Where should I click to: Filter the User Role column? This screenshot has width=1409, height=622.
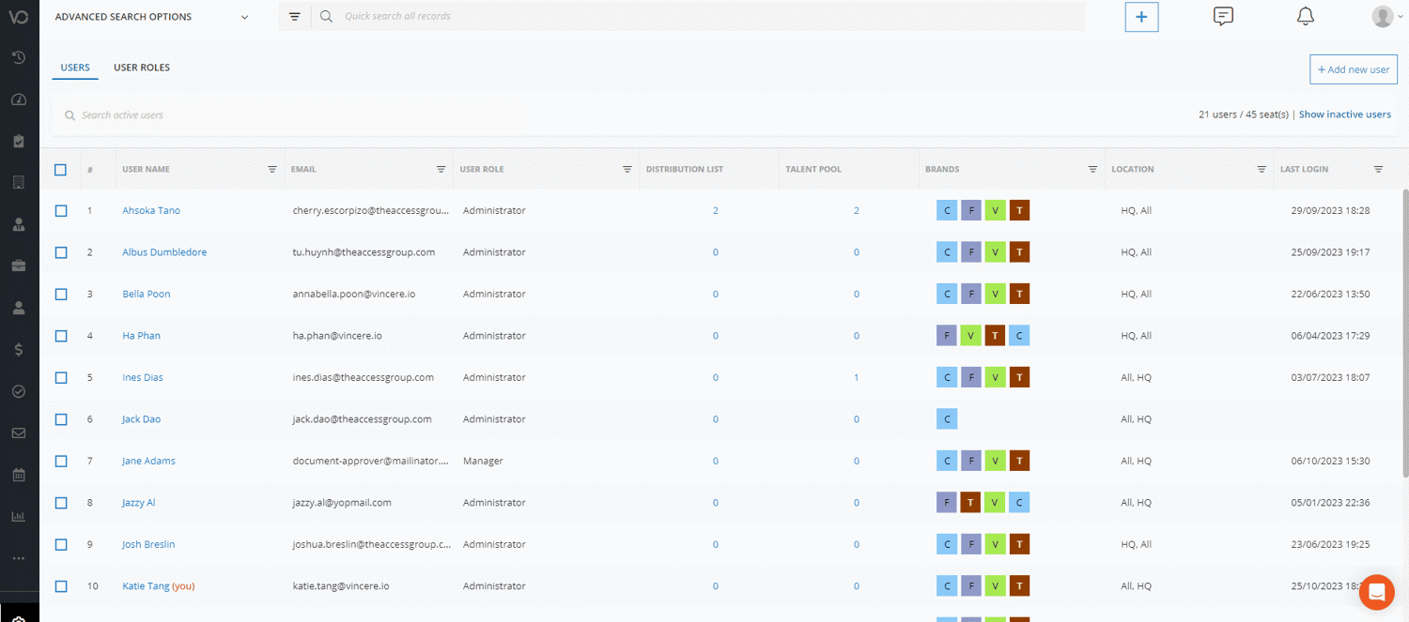click(x=627, y=170)
